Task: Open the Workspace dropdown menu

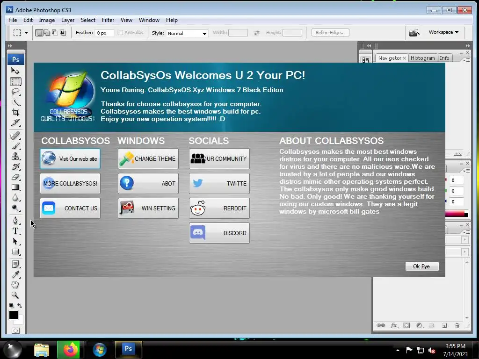Action: coord(443,32)
